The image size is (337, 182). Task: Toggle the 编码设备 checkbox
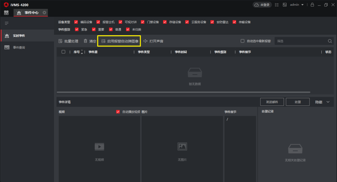tap(76, 22)
